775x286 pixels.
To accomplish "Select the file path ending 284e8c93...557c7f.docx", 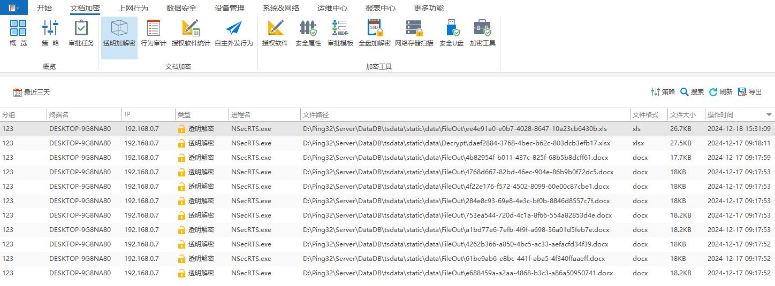I will tap(457, 201).
